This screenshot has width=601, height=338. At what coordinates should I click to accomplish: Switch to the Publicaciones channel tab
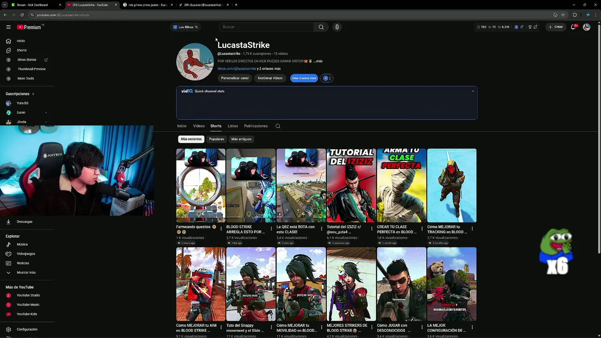(256, 126)
